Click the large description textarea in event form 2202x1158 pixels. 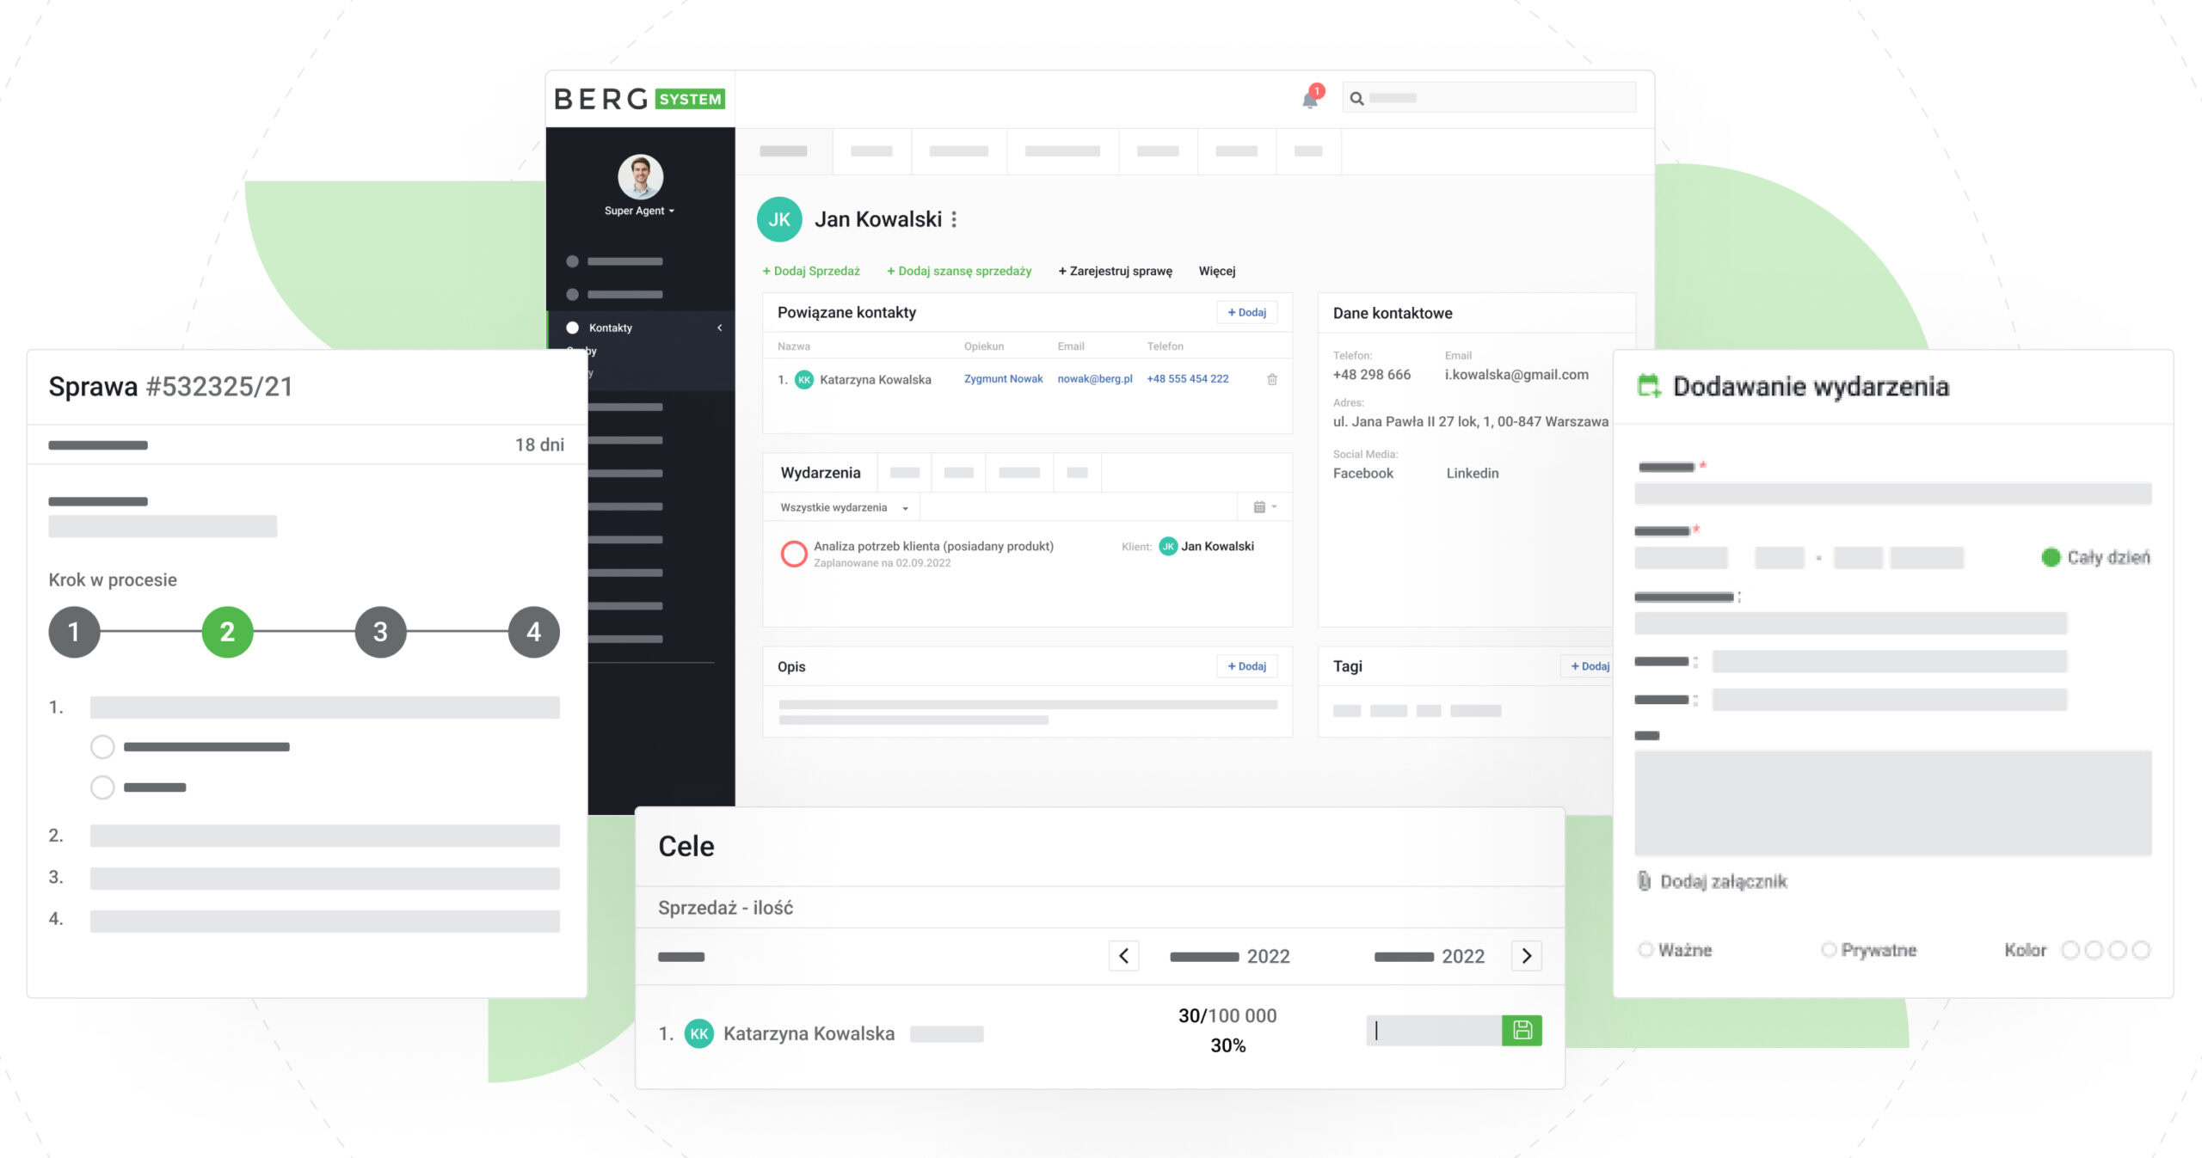[x=1892, y=802]
